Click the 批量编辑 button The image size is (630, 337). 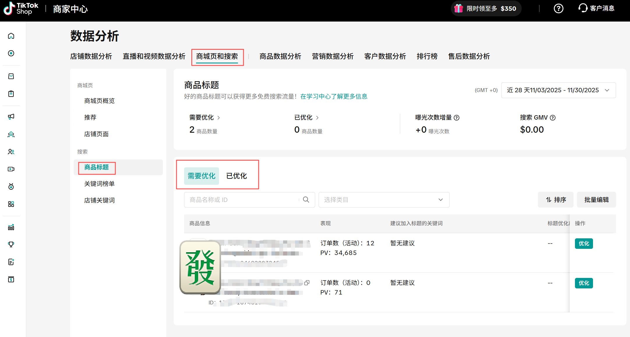596,200
